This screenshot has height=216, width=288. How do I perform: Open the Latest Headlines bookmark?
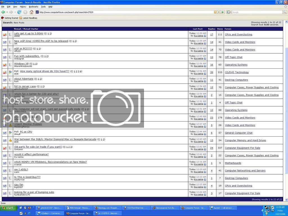coord(28,18)
